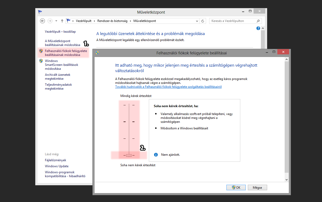322x202 pixels.
Task: Click the shield icon in UAC dialog title bar
Action: [x=97, y=53]
